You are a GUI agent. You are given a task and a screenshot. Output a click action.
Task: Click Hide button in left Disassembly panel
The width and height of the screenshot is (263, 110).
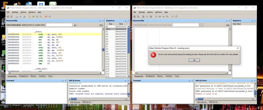[101, 25]
